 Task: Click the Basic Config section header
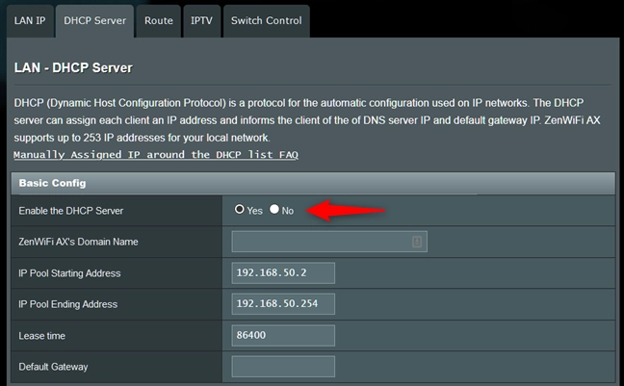click(x=313, y=183)
